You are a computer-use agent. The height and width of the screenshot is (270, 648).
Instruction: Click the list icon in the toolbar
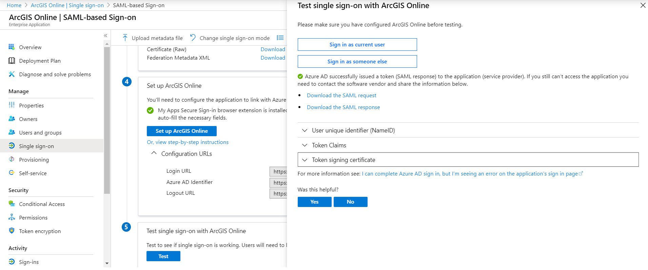280,38
